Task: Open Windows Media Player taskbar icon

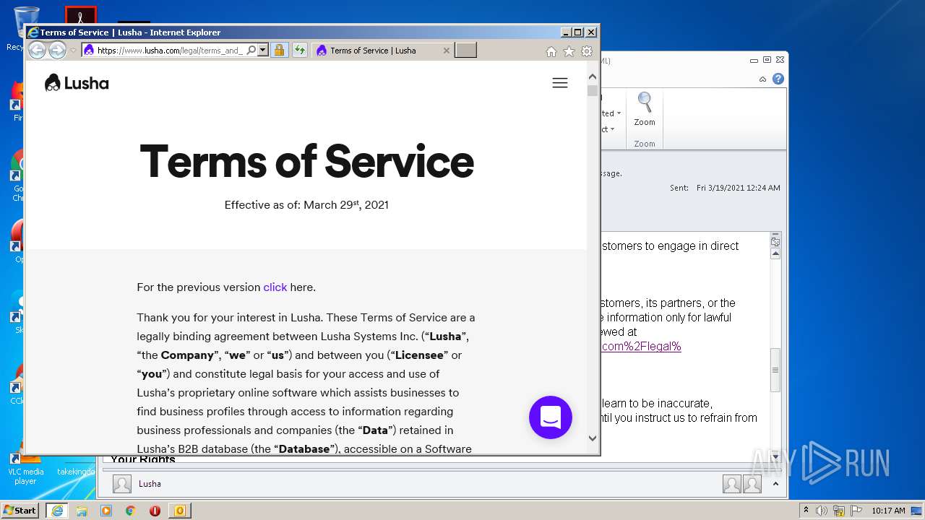Action: point(106,511)
